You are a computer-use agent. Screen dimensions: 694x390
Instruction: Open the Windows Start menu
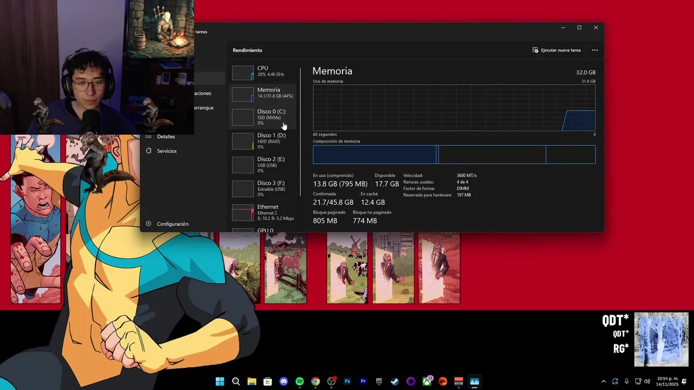pyautogui.click(x=220, y=381)
